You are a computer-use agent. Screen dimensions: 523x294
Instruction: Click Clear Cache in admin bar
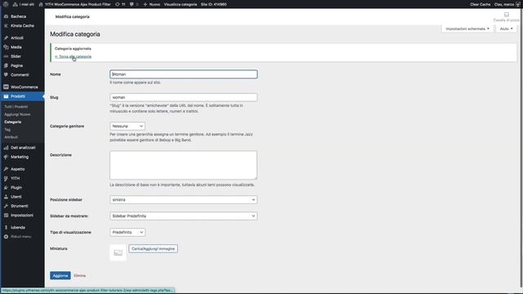click(480, 4)
